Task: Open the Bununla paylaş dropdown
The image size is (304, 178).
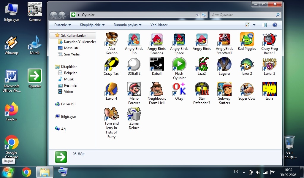Action: 127,25
